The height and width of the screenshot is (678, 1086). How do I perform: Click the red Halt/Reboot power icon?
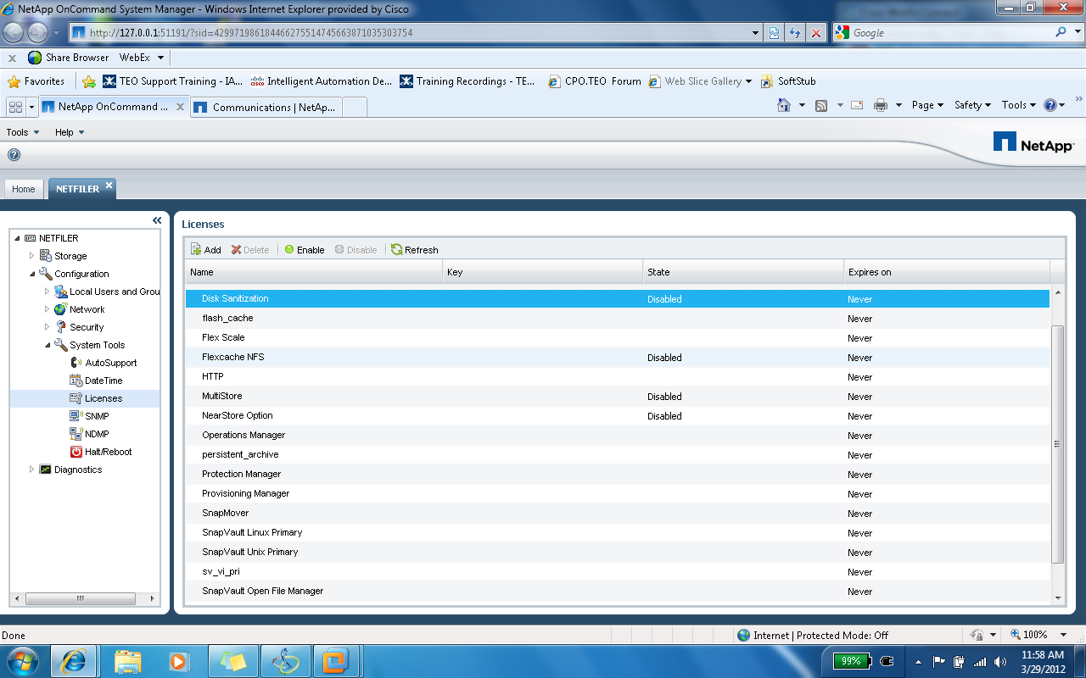point(76,452)
